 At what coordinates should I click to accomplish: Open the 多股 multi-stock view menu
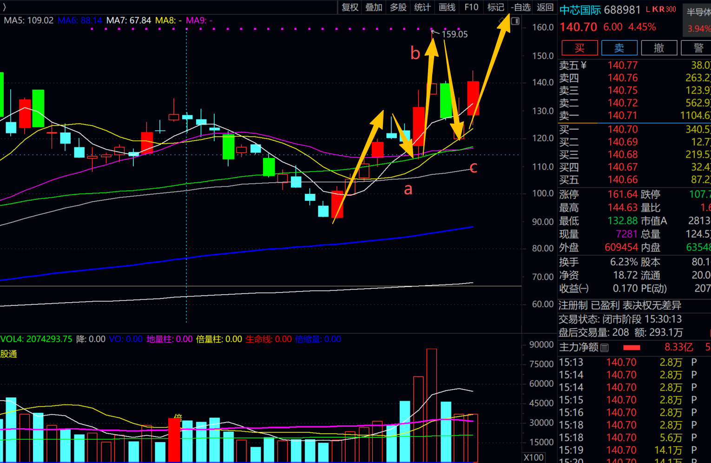pyautogui.click(x=398, y=7)
